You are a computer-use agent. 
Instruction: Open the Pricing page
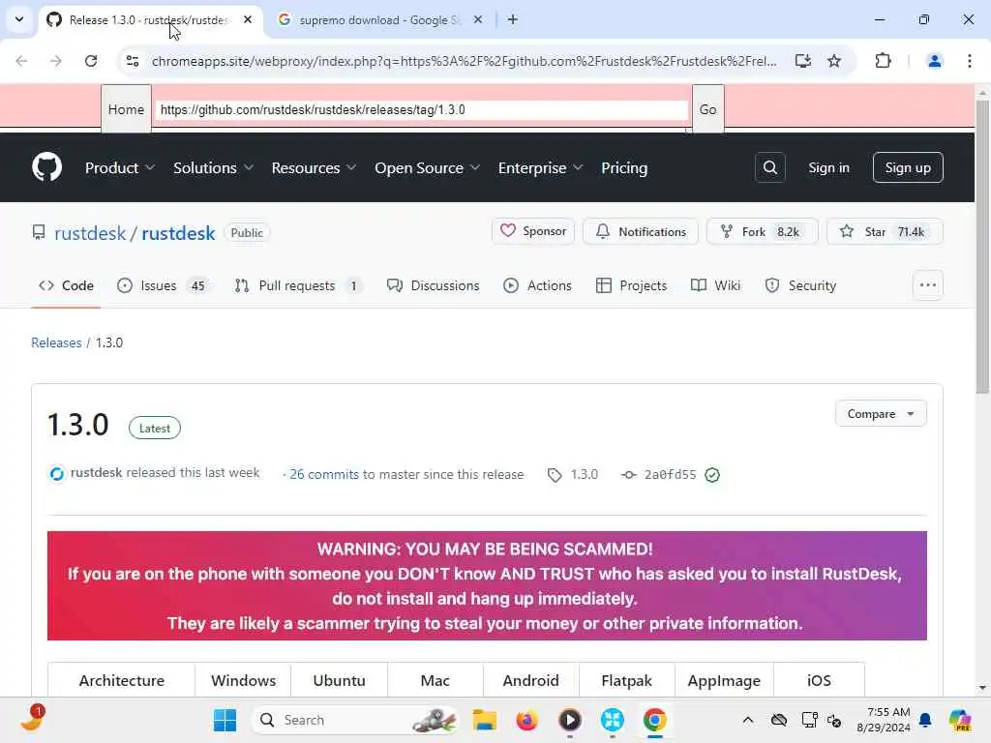click(624, 167)
